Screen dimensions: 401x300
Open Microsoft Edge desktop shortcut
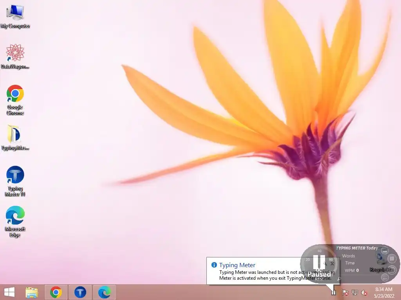click(15, 221)
